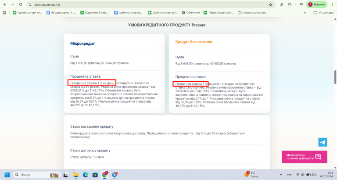Screen dimensions: 337x180
Task: Open the pink Ми на зв'язку chat widget
Action: [x=305, y=157]
